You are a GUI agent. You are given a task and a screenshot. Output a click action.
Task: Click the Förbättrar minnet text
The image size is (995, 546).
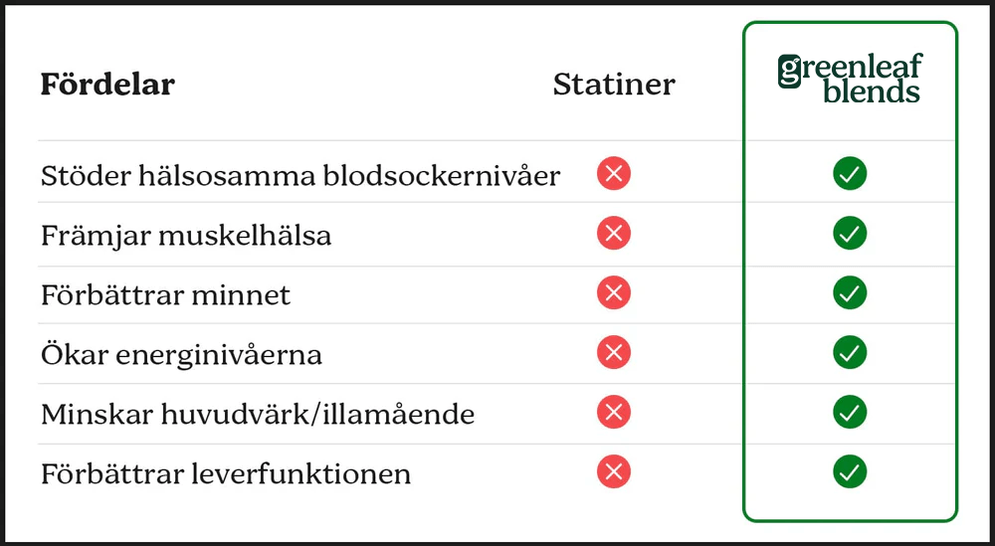166,295
